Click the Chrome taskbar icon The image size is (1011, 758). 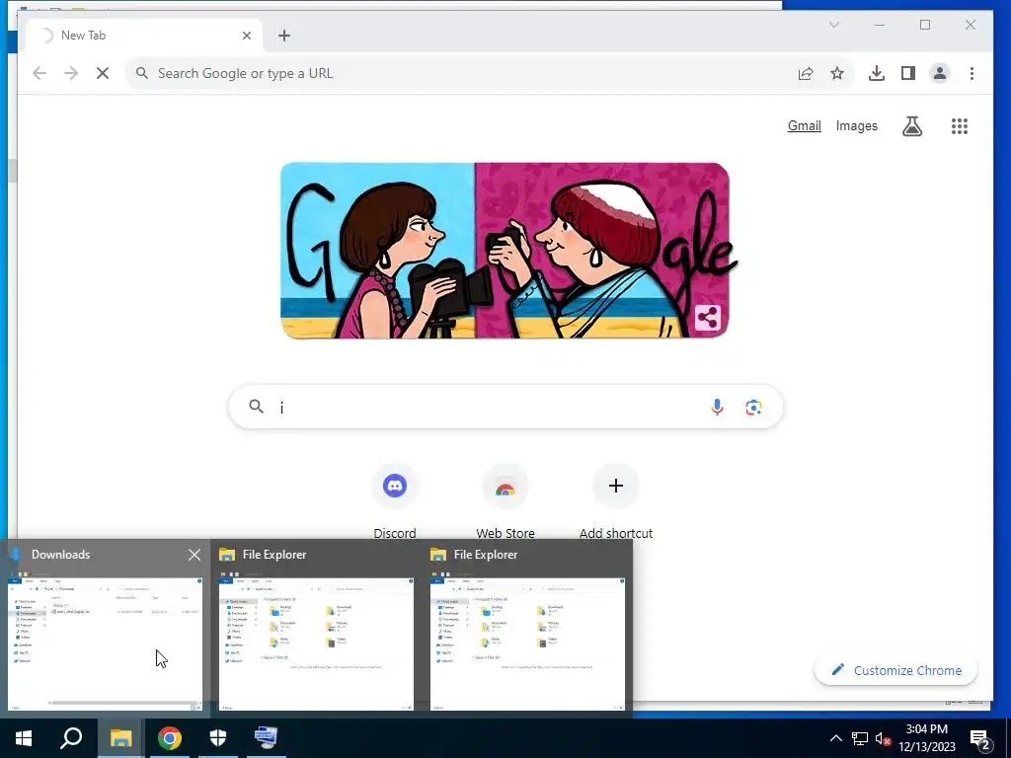(170, 738)
